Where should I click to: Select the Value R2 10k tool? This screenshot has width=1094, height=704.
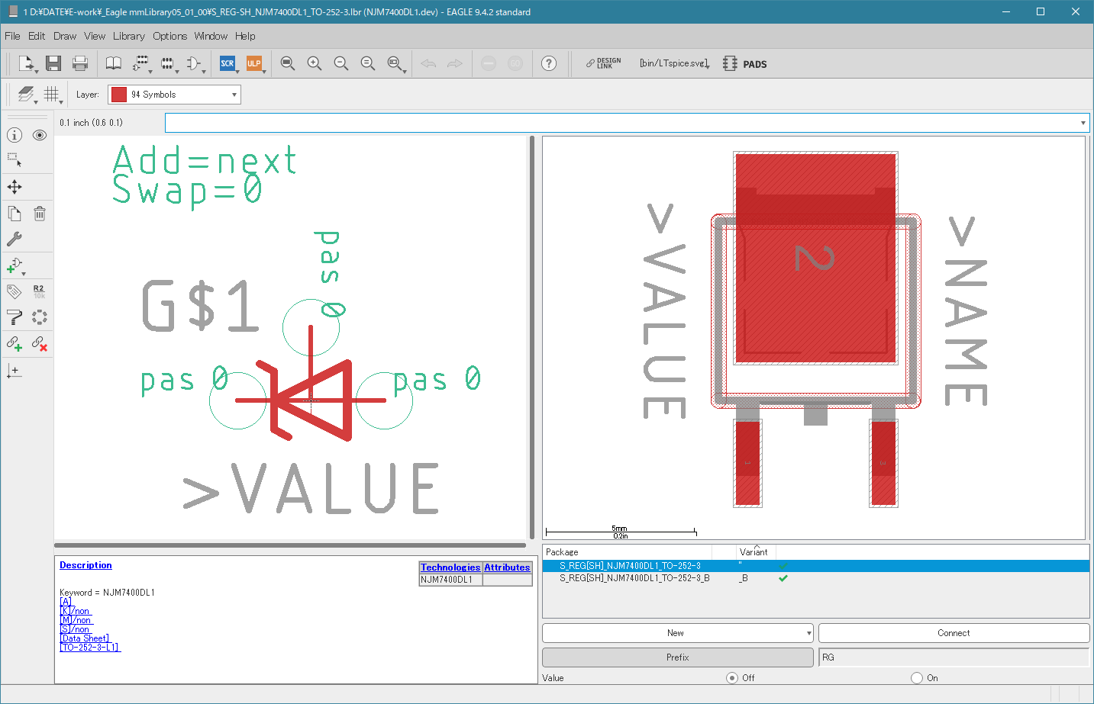[40, 291]
